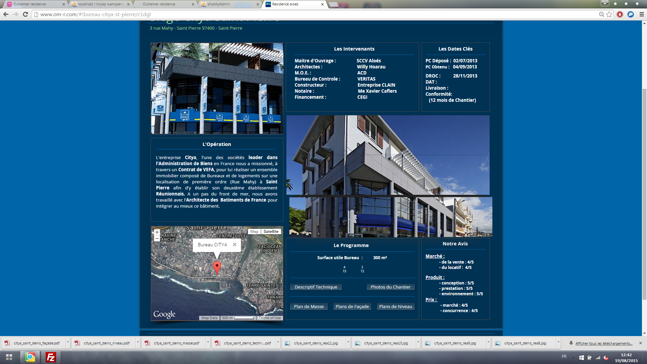Click network signal tray icon
This screenshot has width=647, height=364.
coord(598,358)
